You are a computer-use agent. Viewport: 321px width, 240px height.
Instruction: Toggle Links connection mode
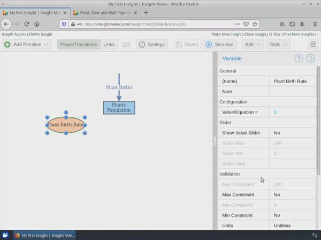(109, 44)
